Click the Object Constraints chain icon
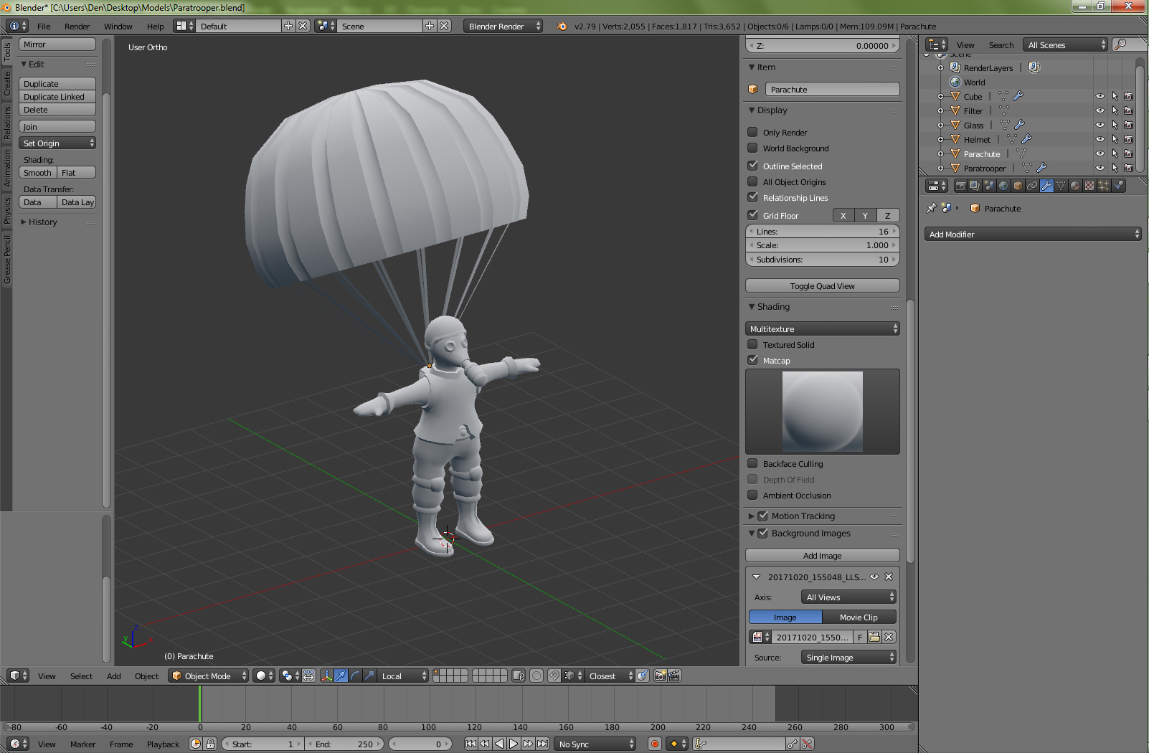 [1032, 186]
